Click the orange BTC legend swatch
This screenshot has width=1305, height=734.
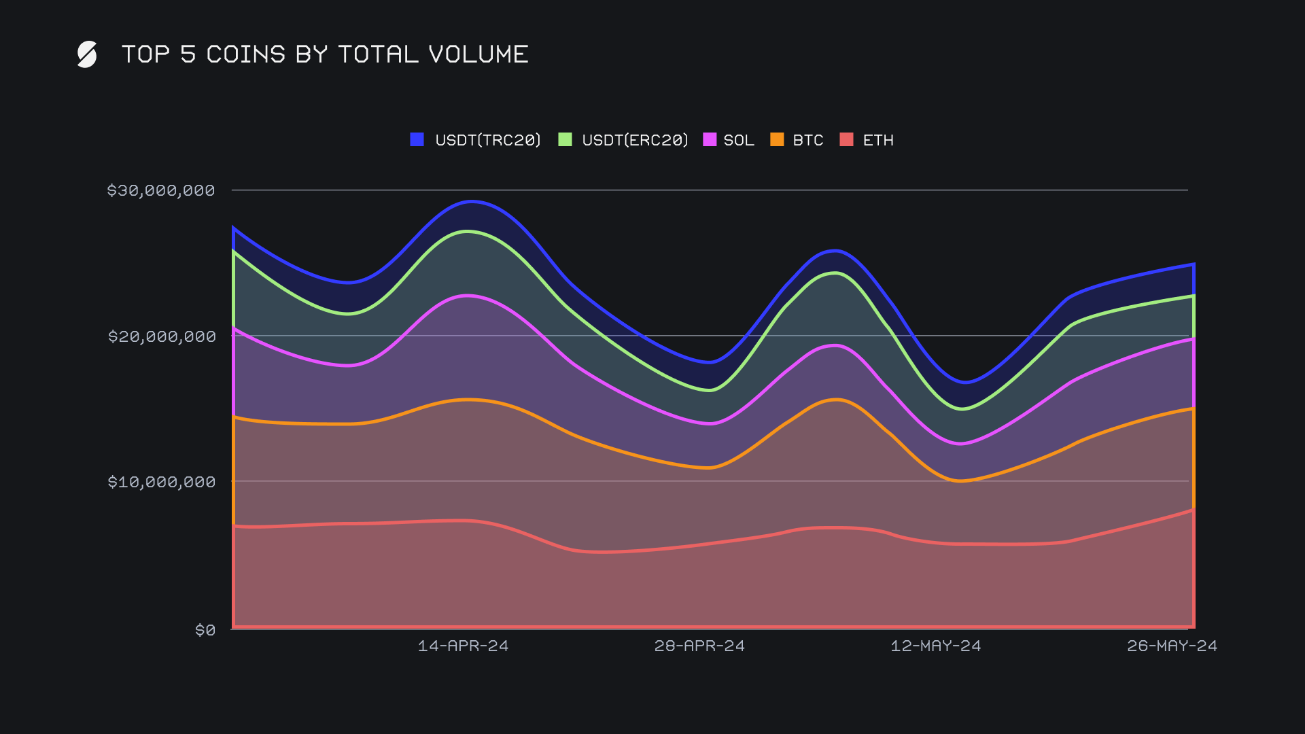(777, 140)
